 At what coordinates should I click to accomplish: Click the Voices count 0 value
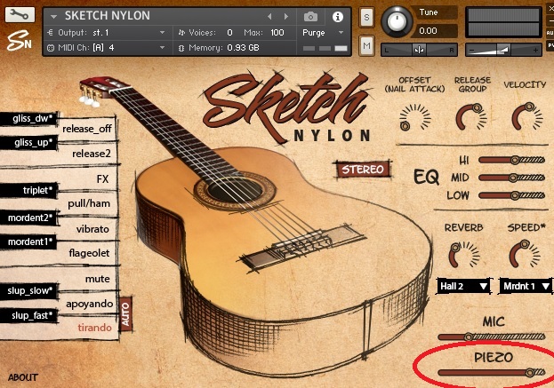(229, 33)
